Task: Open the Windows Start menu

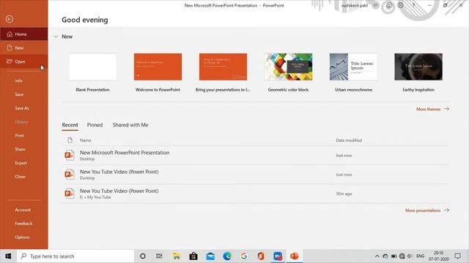Action: point(8,256)
